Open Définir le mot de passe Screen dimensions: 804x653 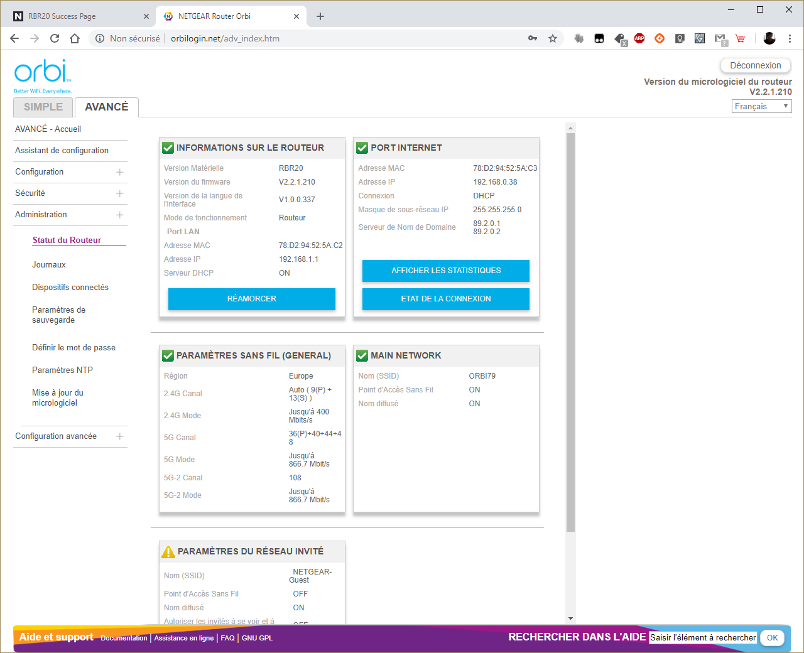coord(73,347)
